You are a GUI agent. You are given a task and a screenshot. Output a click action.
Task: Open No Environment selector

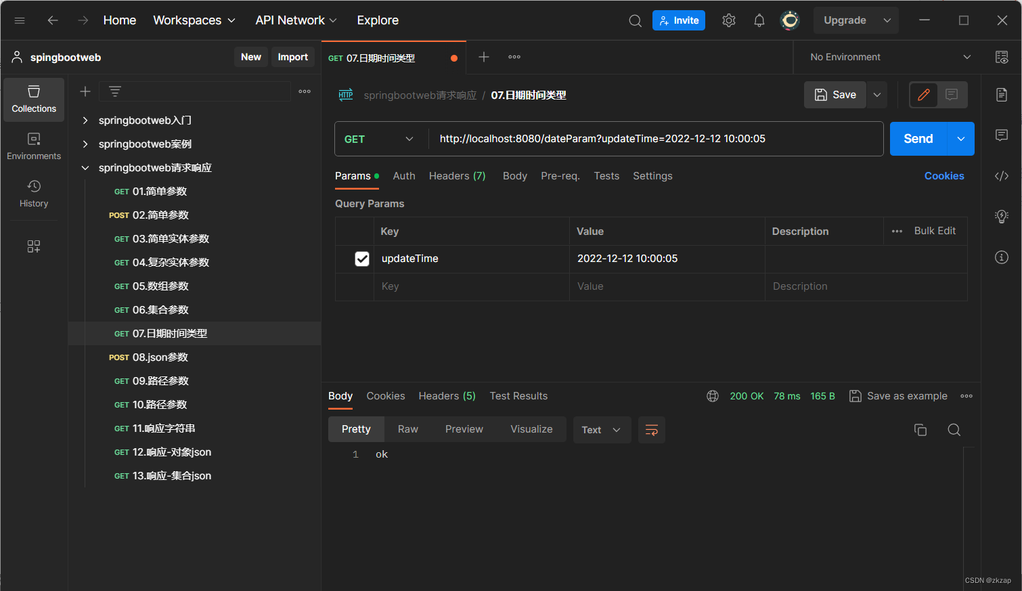pos(891,57)
